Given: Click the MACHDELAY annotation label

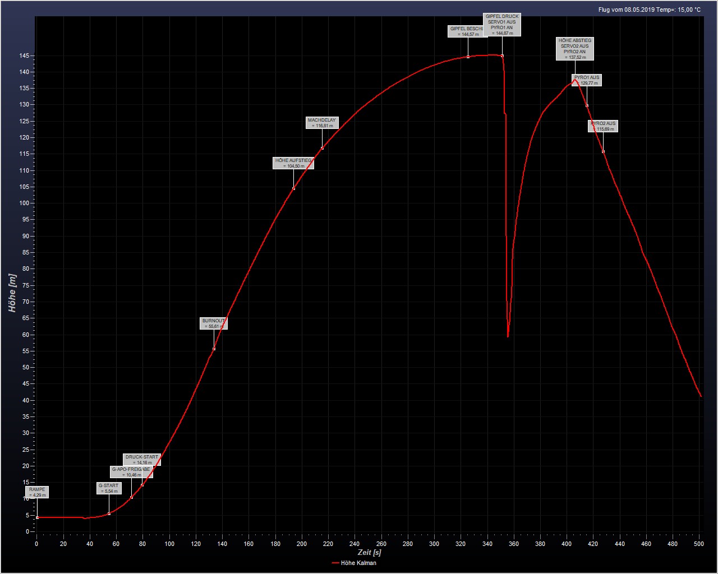Looking at the screenshot, I should coord(322,123).
